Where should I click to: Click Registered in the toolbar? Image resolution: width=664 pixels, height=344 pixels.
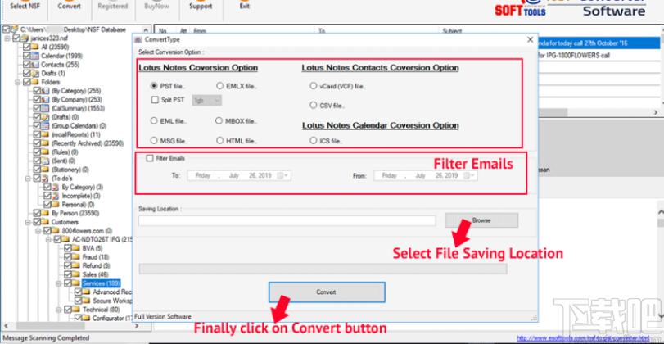click(x=112, y=7)
